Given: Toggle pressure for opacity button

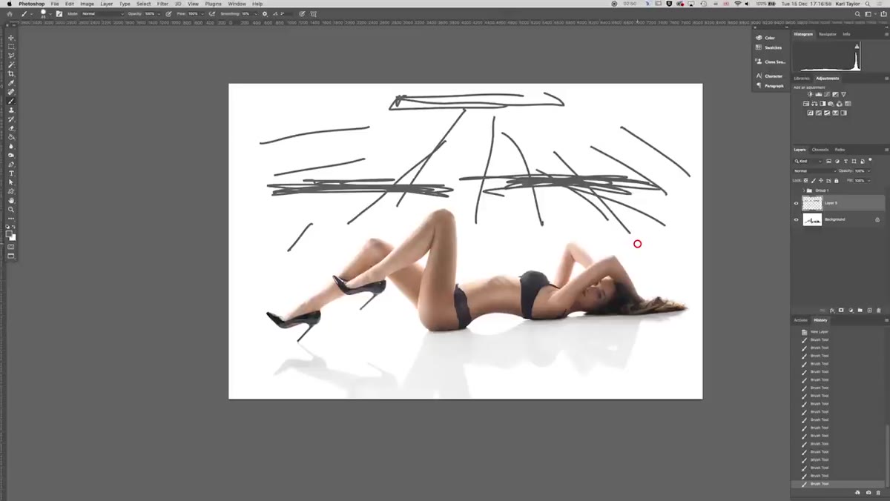Looking at the screenshot, I should click(x=169, y=13).
